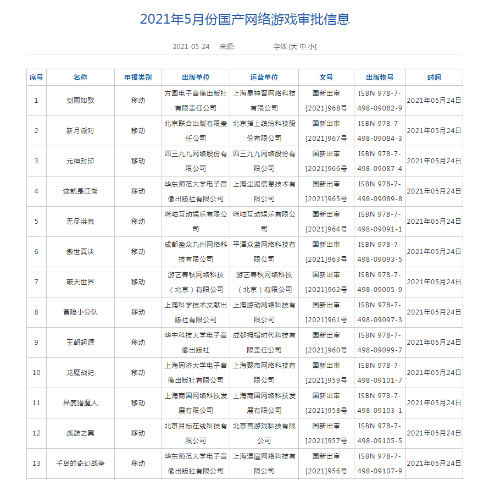Select game name 战鼓之翼
Image resolution: width=489 pixels, height=480 pixels.
[x=80, y=433]
